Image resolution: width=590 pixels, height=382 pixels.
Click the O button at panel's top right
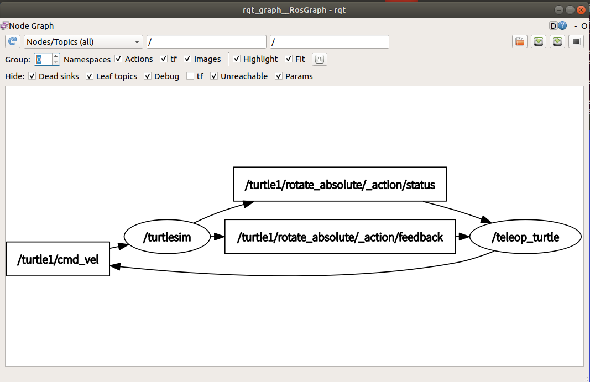(x=584, y=26)
